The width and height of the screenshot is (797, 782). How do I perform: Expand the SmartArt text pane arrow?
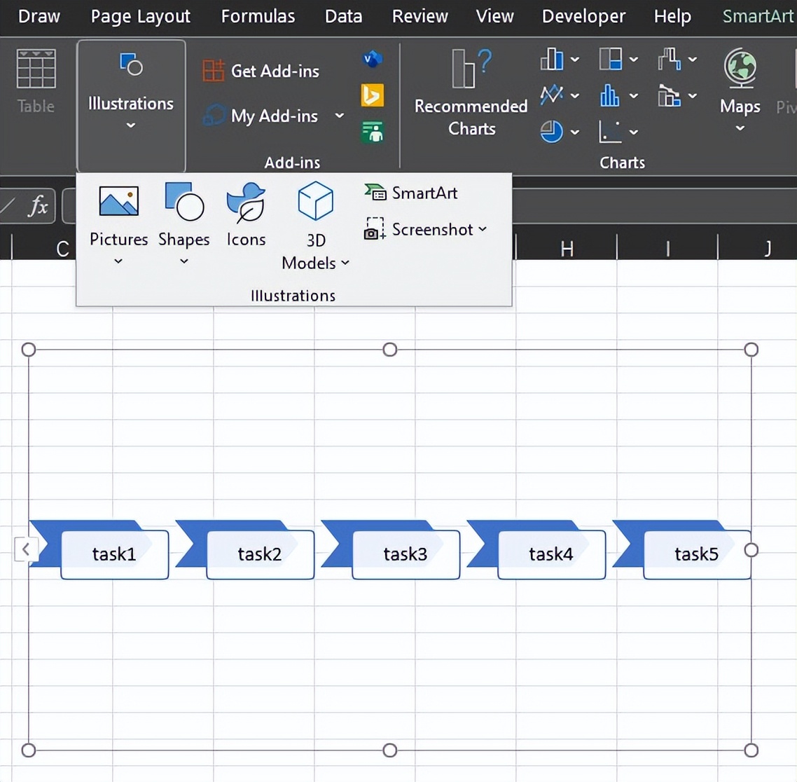pos(25,549)
